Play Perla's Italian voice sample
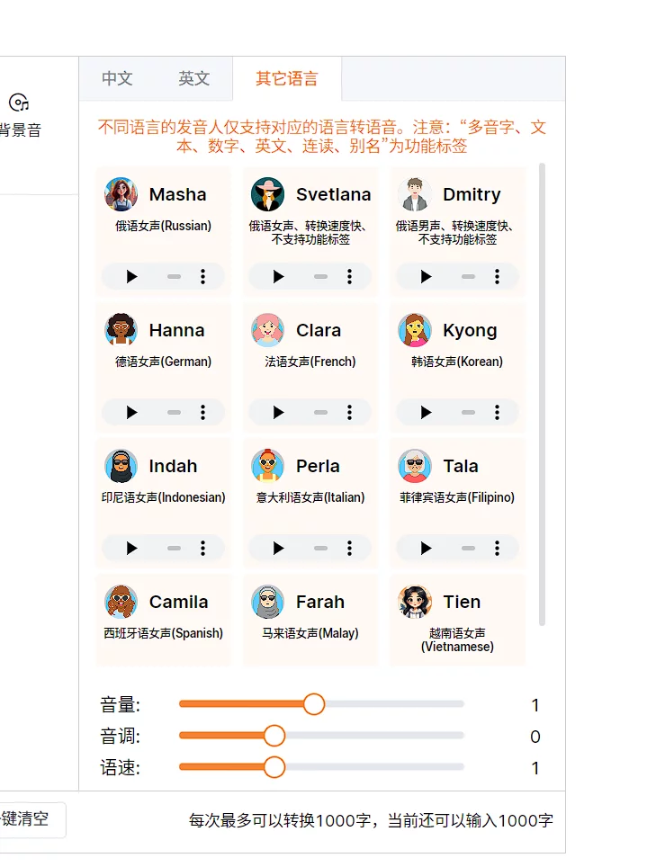This screenshot has height=867, width=656. coord(279,549)
